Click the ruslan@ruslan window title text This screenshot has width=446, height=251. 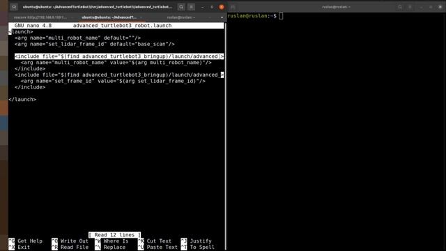click(336, 7)
